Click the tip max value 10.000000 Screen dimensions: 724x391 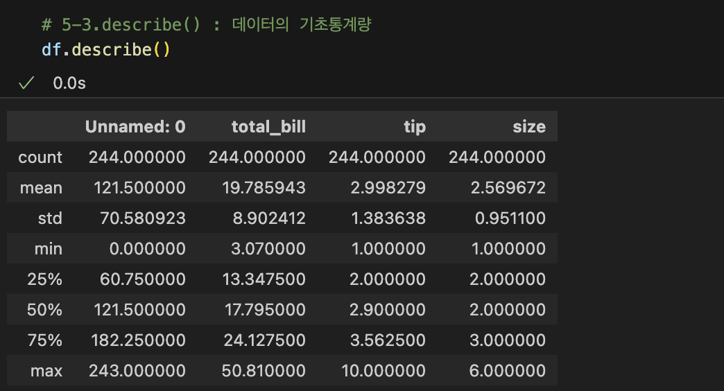pyautogui.click(x=383, y=371)
